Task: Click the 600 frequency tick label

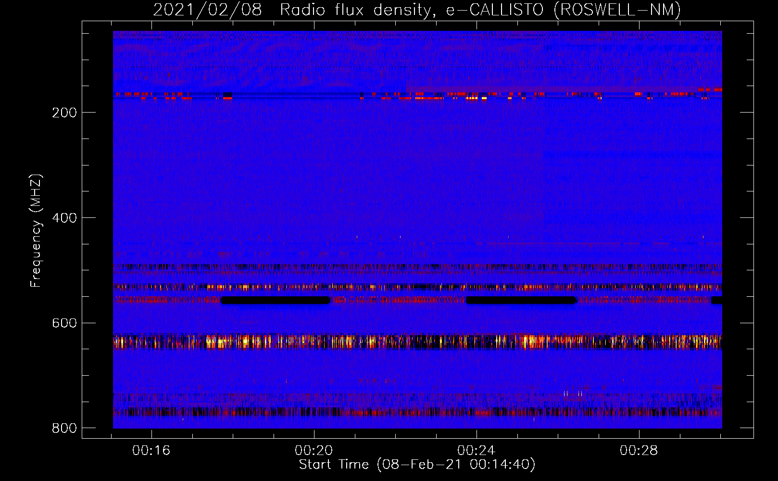Action: 64,323
